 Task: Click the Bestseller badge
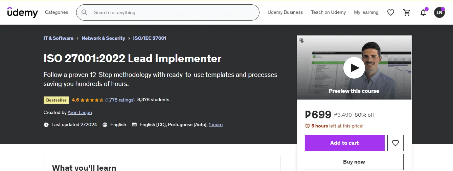(56, 100)
